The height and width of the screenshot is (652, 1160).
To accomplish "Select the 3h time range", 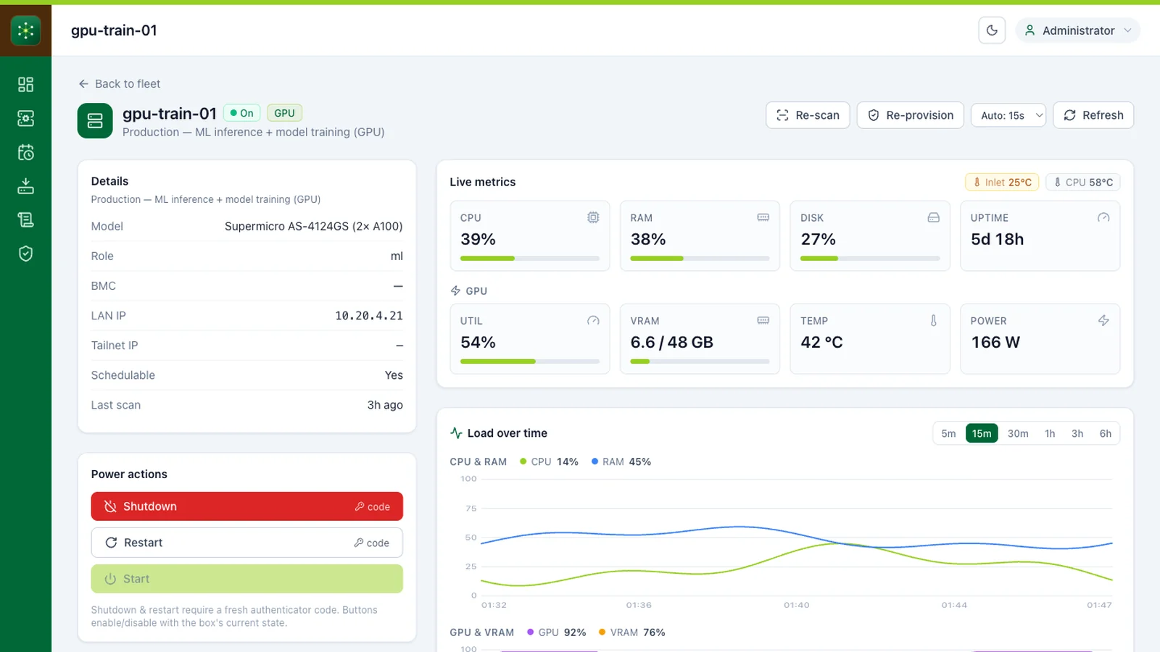I will tap(1077, 433).
